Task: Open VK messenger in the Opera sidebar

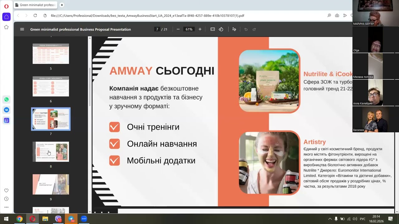Action: 6,110
